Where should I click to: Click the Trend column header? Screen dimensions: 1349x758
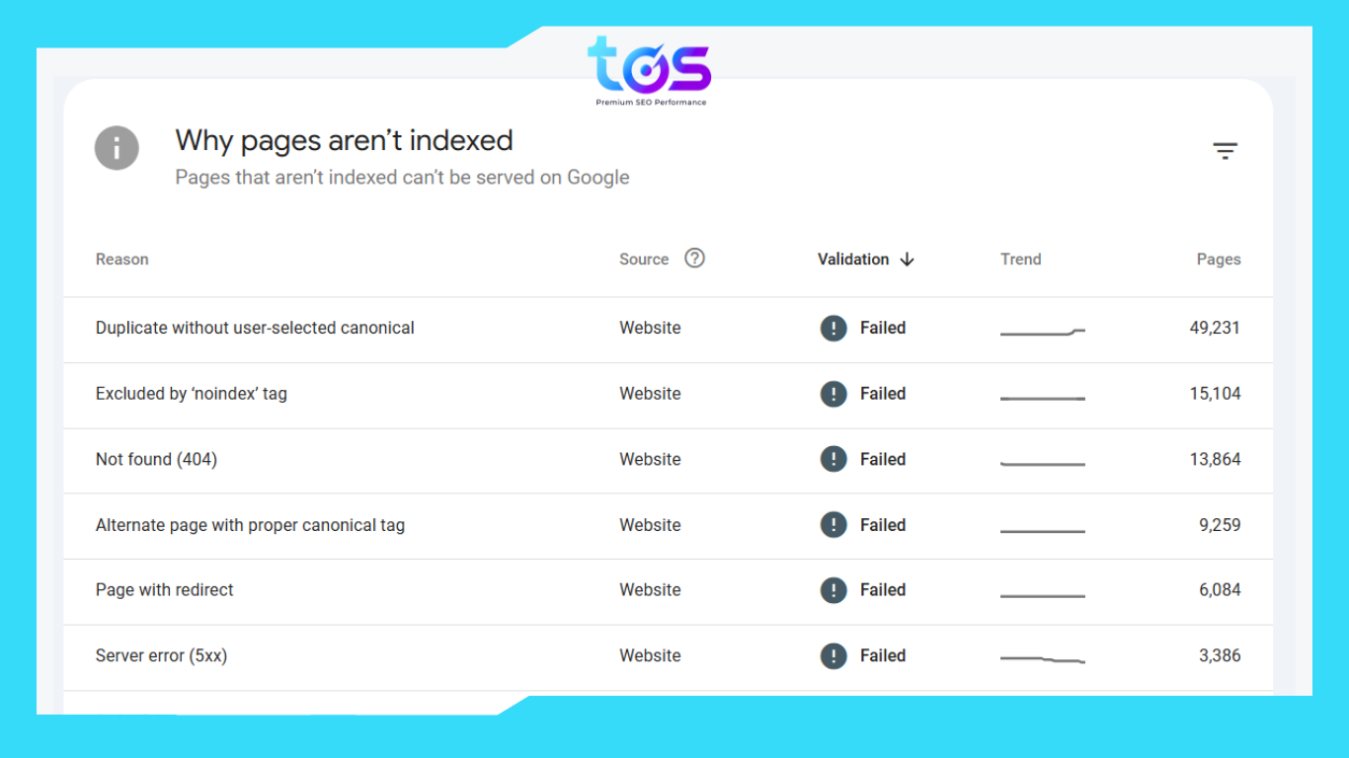click(1021, 260)
